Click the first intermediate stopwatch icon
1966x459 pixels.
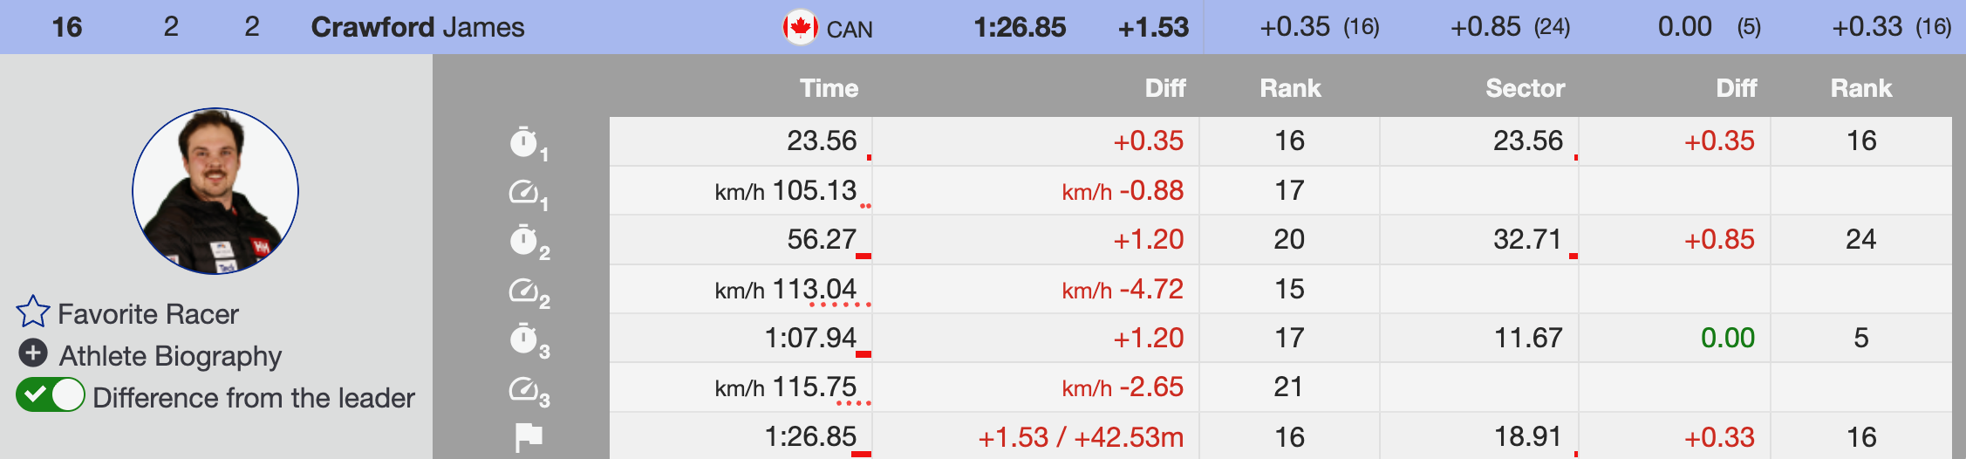coord(523,141)
